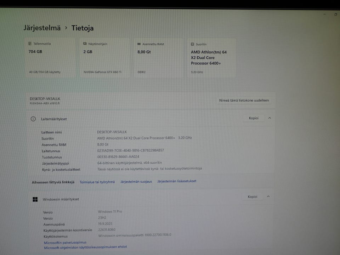
Task: Click the Suoritin chip icon
Action: pos(192,44)
